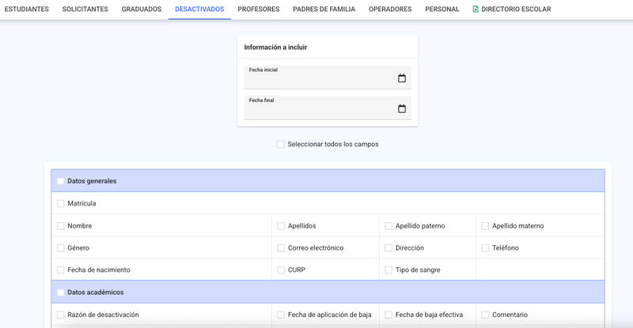This screenshot has width=633, height=328.
Task: Go to the Padres de Familia tab
Action: coord(324,9)
